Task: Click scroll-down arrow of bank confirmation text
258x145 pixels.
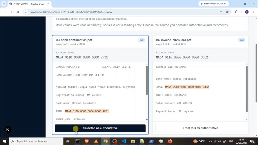Action: click(x=147, y=120)
